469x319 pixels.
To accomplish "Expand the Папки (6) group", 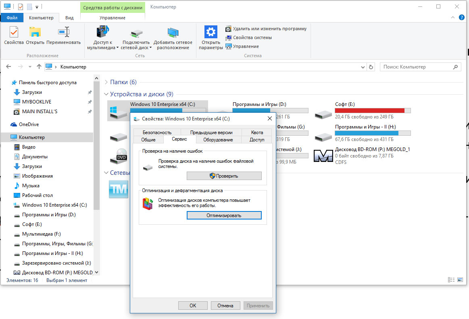I will (106, 82).
